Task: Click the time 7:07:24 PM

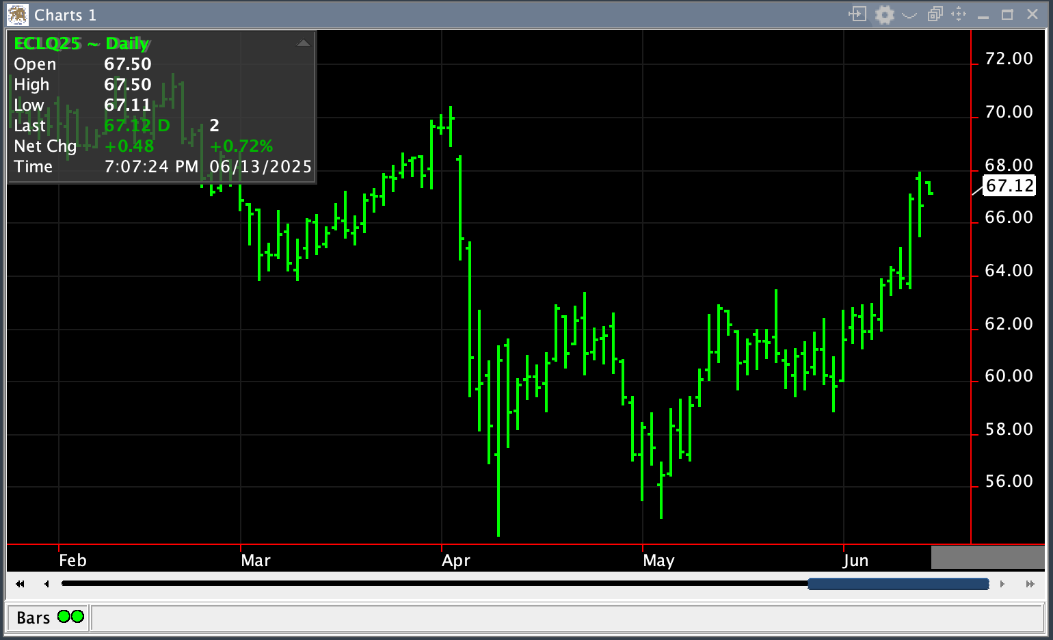Action: (x=151, y=167)
